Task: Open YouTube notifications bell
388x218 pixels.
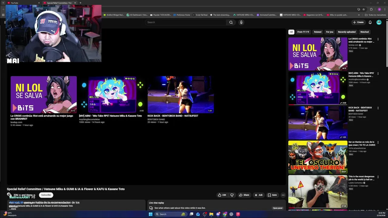Action: pos(370,22)
